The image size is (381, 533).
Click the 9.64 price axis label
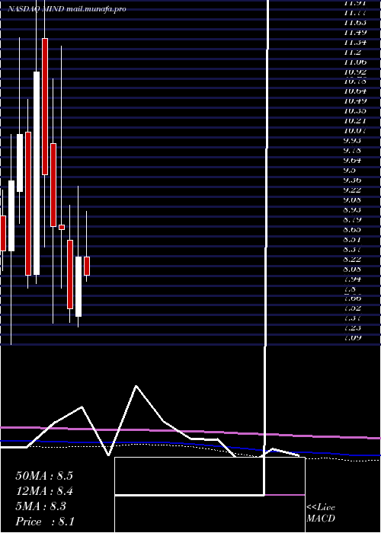tap(352, 160)
